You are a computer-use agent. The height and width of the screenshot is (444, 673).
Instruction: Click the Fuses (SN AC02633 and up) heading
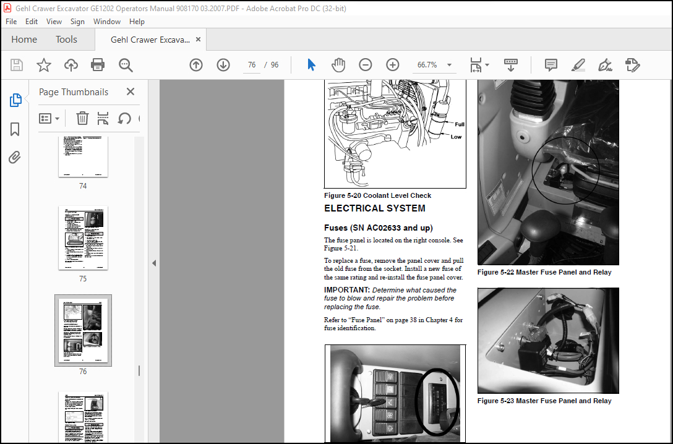point(378,228)
